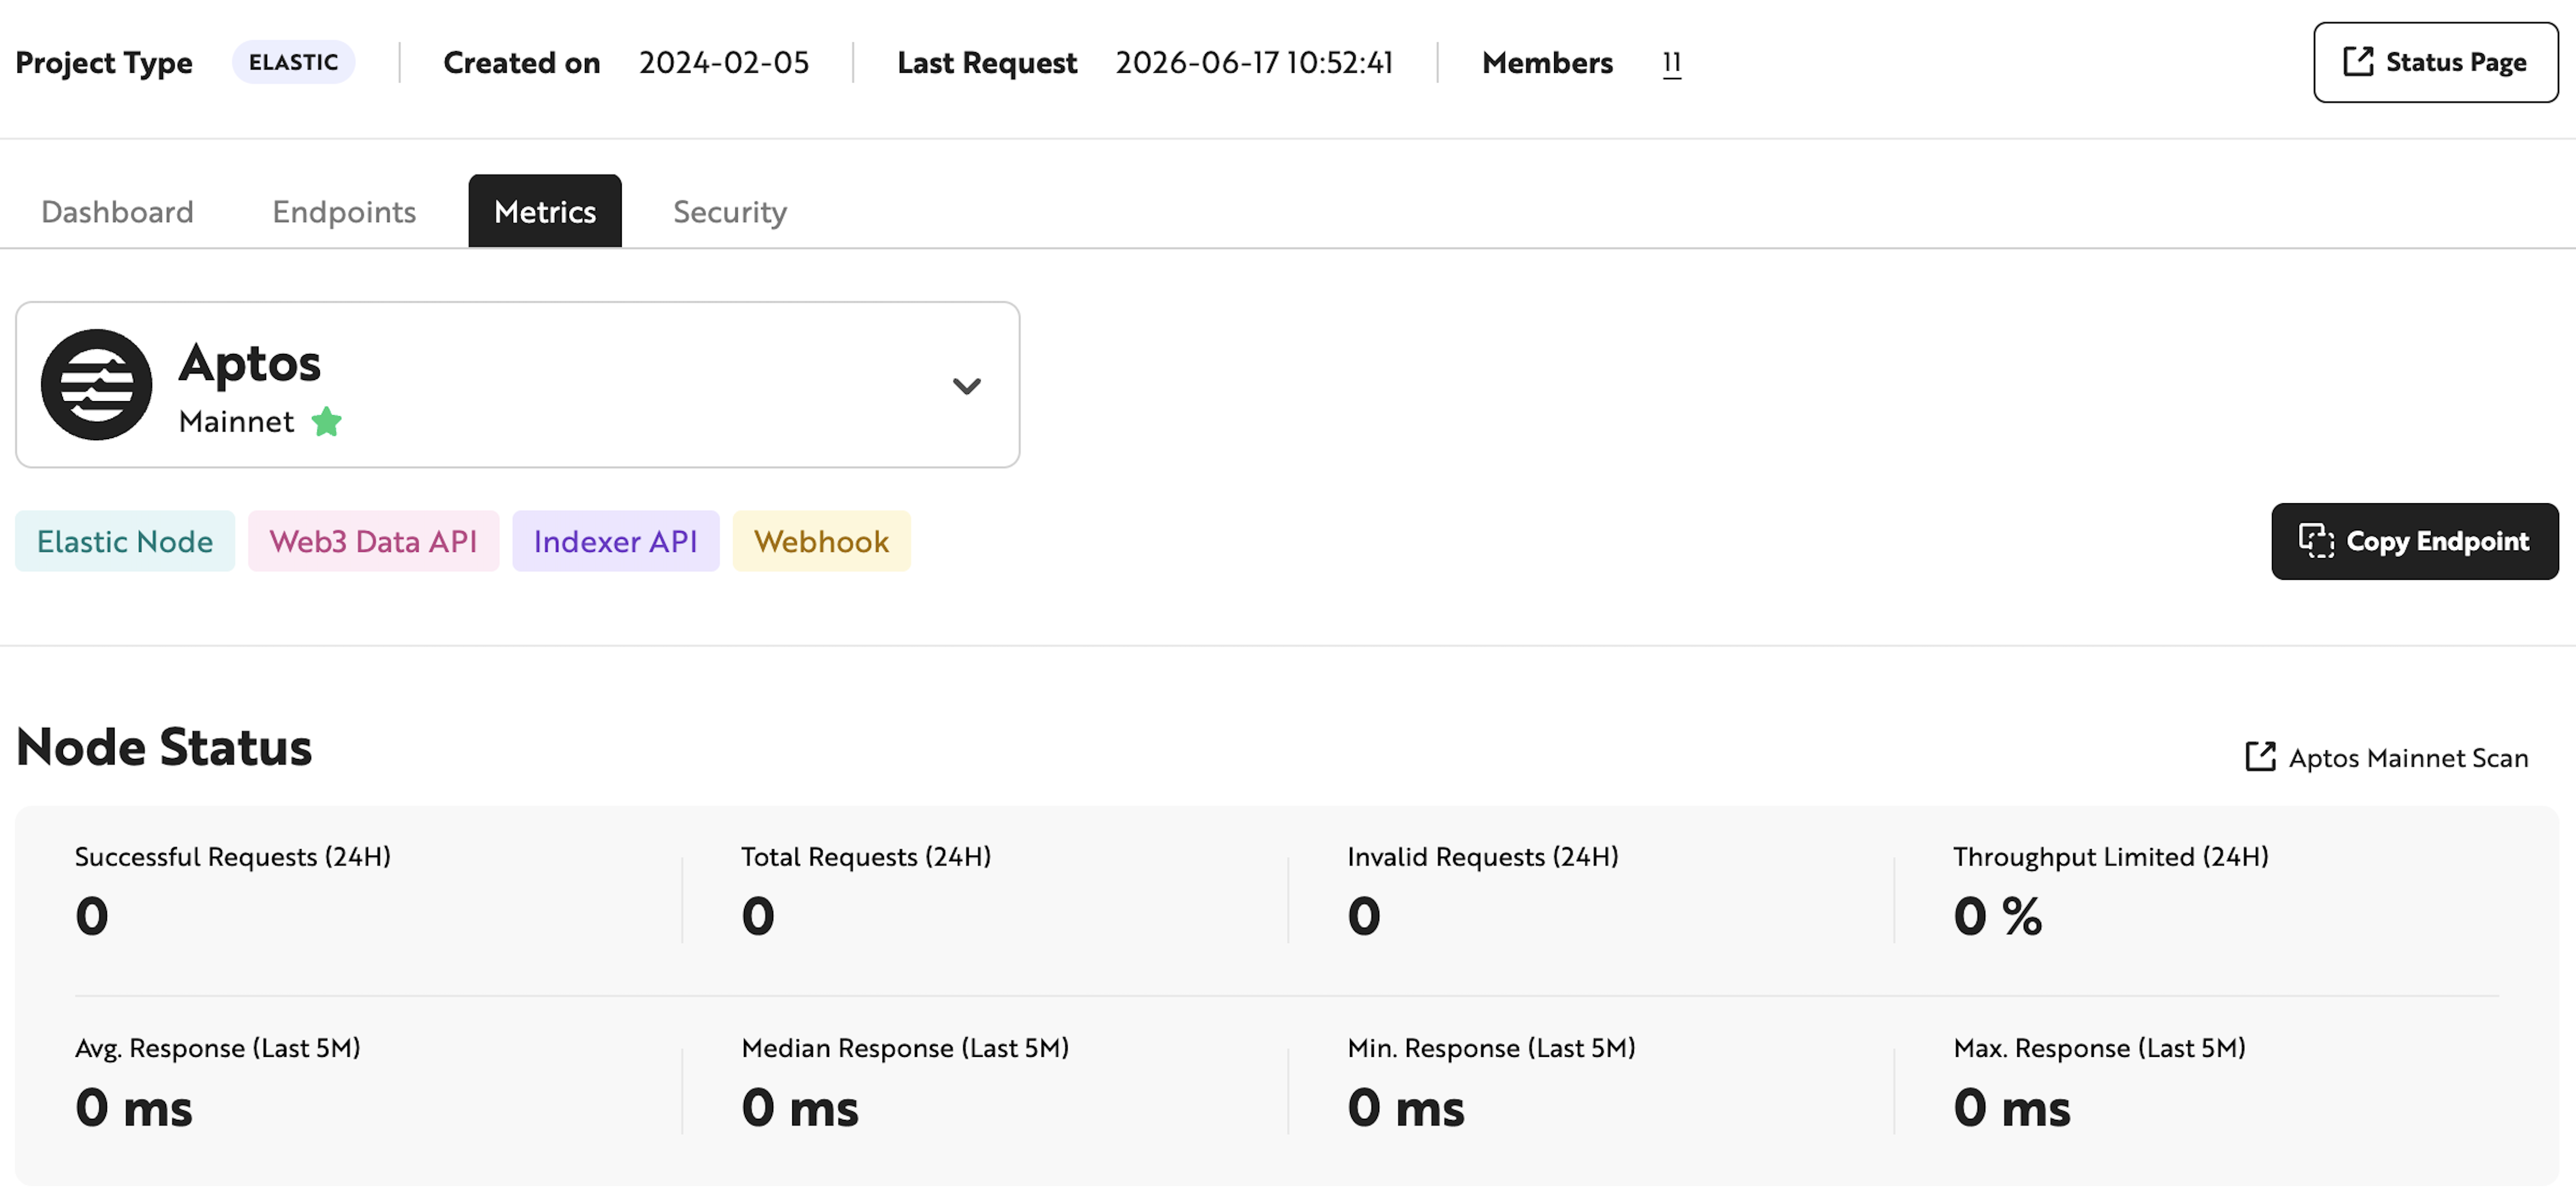The width and height of the screenshot is (2576, 1204).
Task: Click the Invalid Requests (24H) label
Action: click(1482, 857)
